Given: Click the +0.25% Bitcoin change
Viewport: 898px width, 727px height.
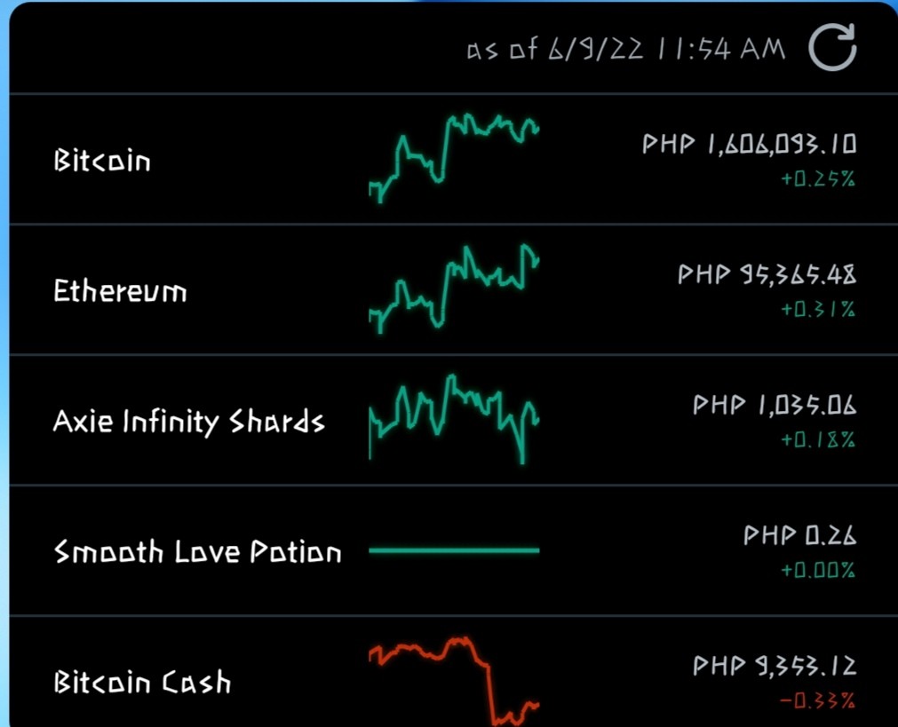Looking at the screenshot, I should tap(818, 179).
